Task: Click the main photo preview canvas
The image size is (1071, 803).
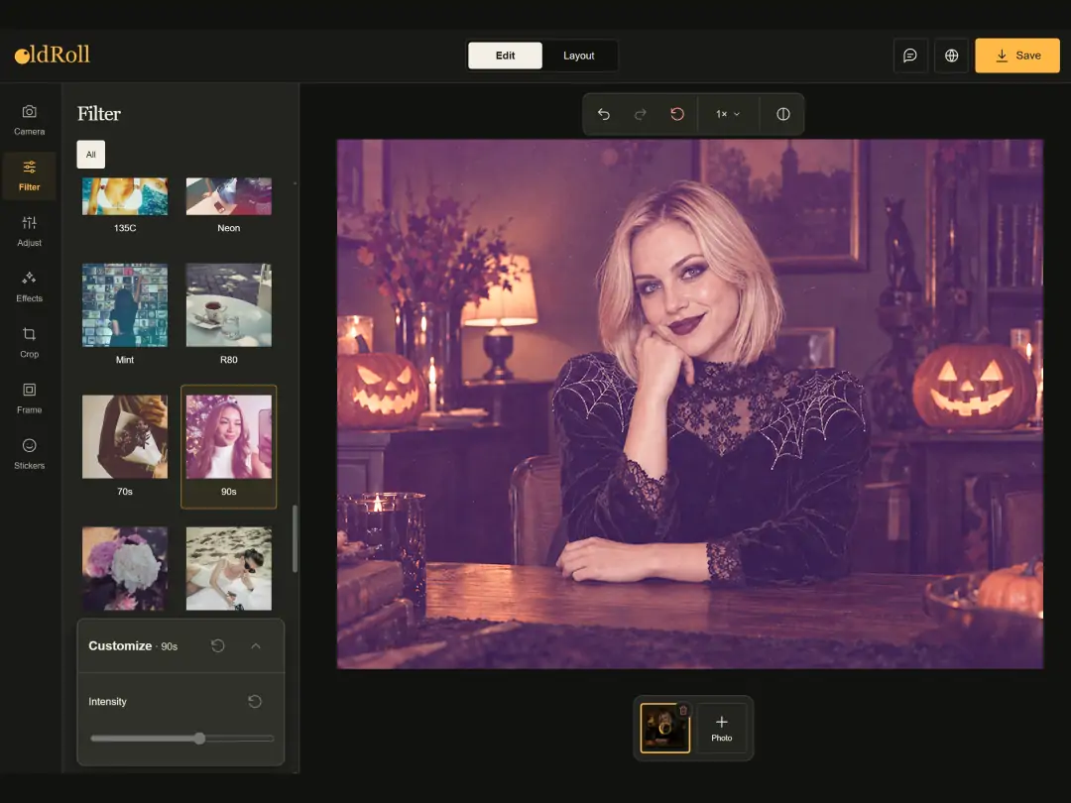Action: (690, 404)
